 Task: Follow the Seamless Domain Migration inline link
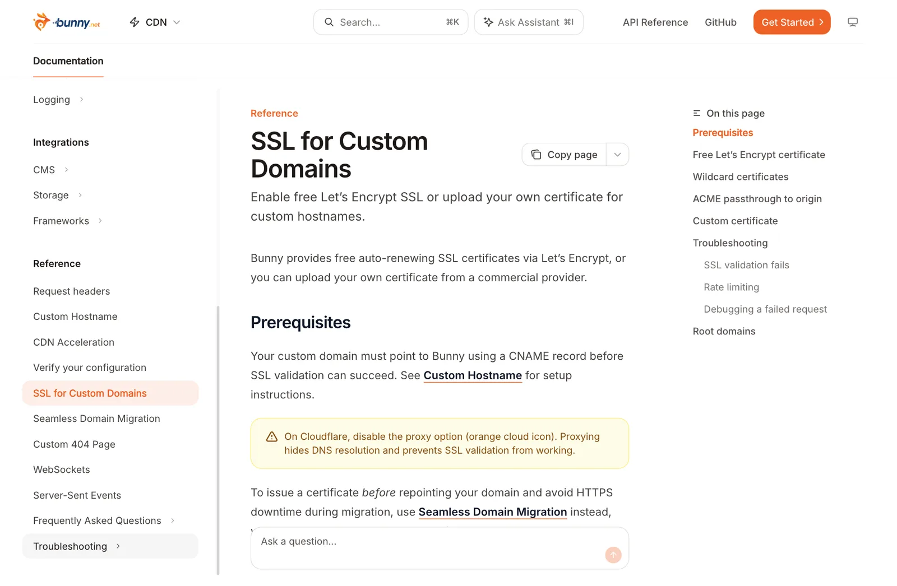(x=493, y=512)
